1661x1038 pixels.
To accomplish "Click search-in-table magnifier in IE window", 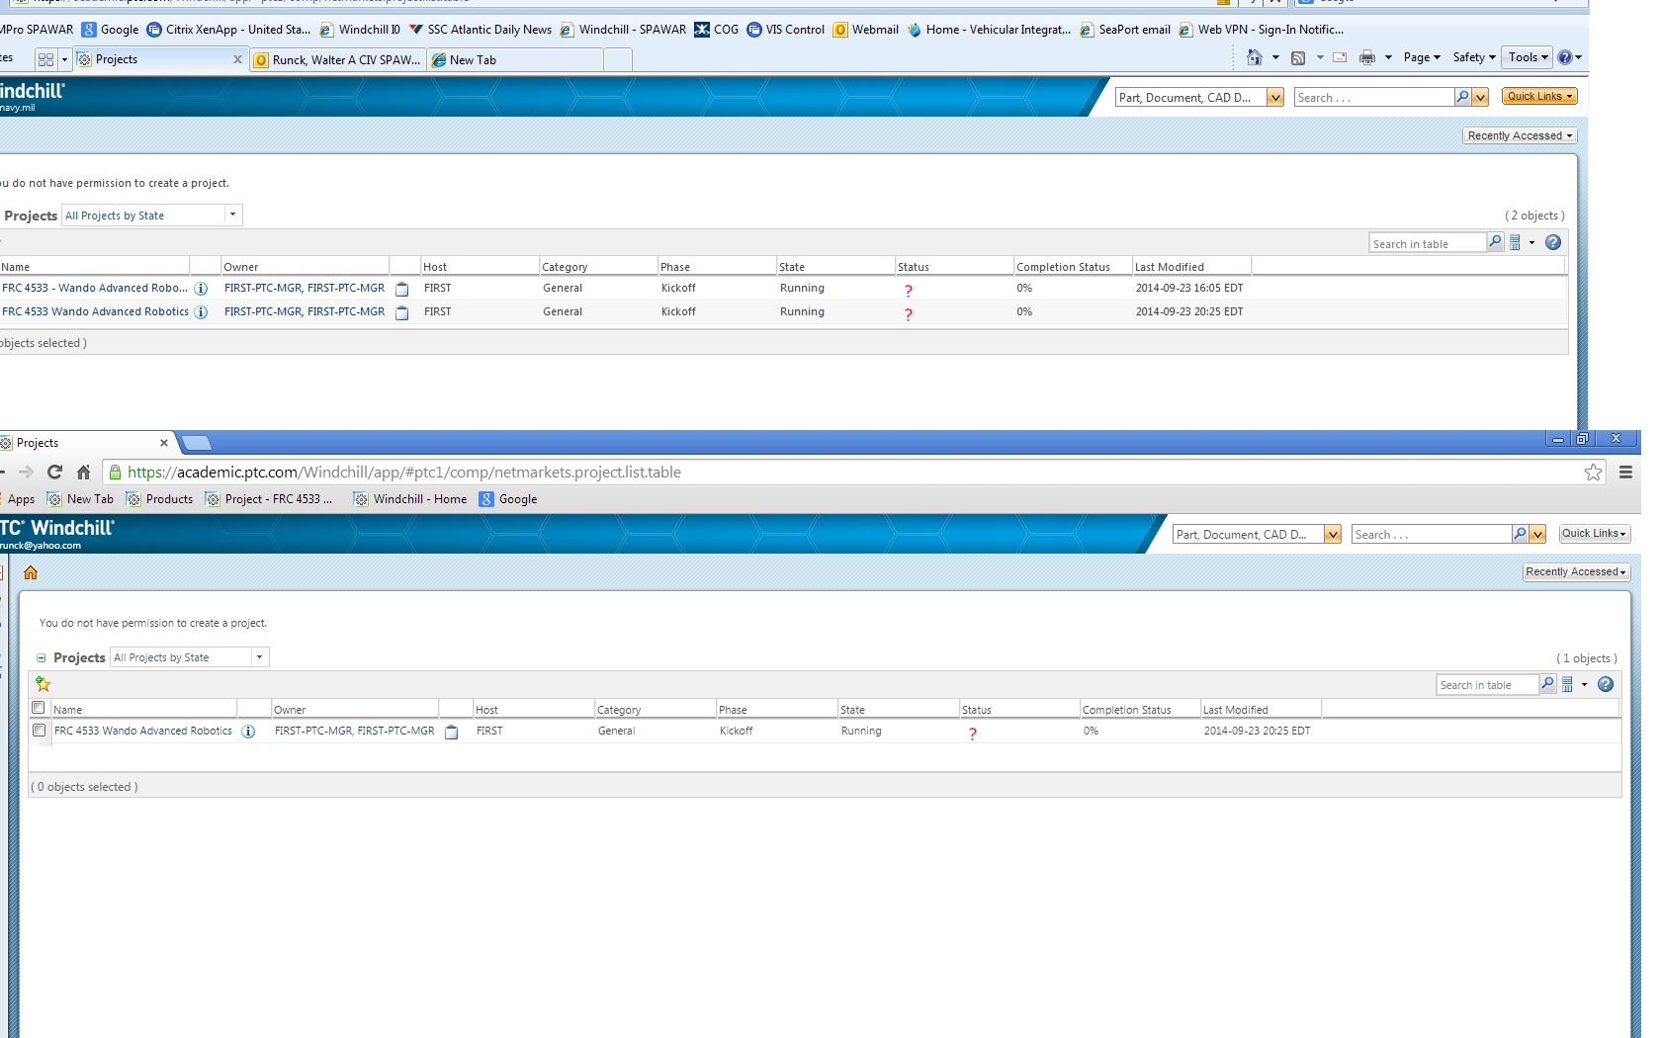I will 1495,242.
